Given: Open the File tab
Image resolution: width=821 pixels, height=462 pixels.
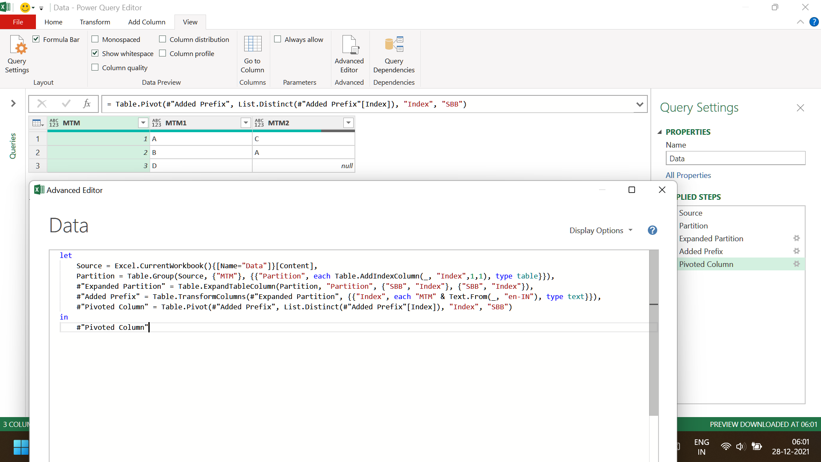Looking at the screenshot, I should pos(18,22).
